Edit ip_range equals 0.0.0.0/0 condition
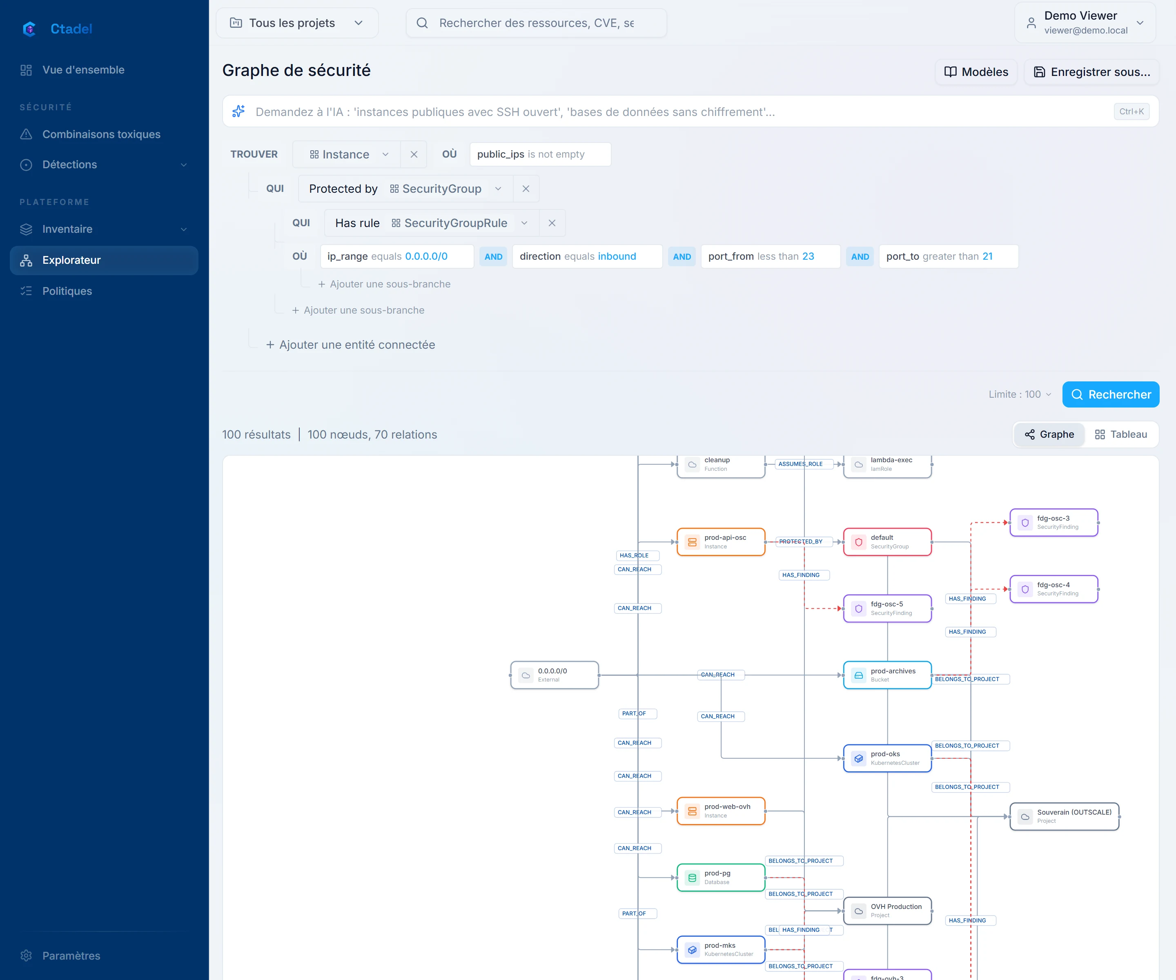Screen dimensions: 1176x980 pos(397,256)
